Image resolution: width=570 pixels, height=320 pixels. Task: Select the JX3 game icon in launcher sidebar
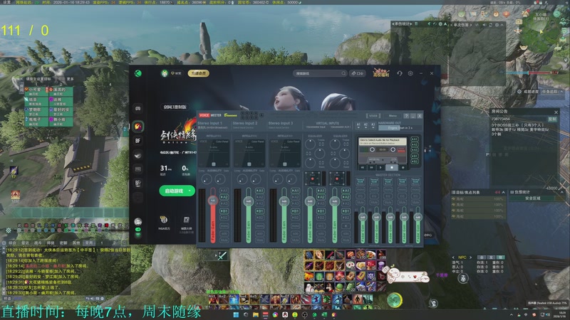click(138, 127)
